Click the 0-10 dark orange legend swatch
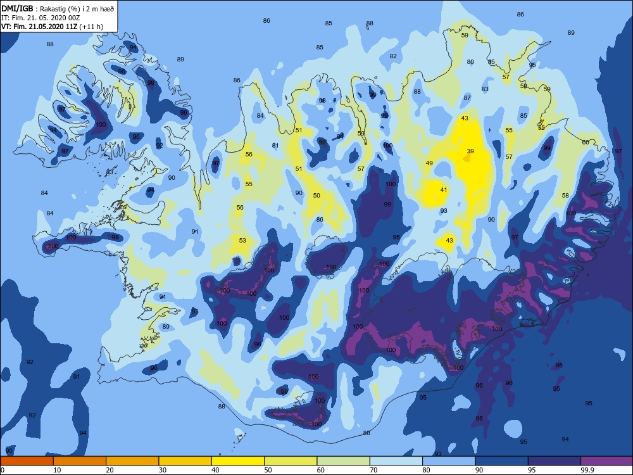The height and width of the screenshot is (475, 633). pyautogui.click(x=27, y=461)
